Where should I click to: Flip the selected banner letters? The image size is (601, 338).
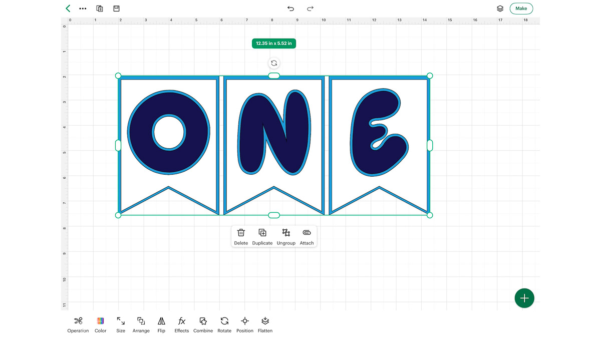tap(161, 323)
